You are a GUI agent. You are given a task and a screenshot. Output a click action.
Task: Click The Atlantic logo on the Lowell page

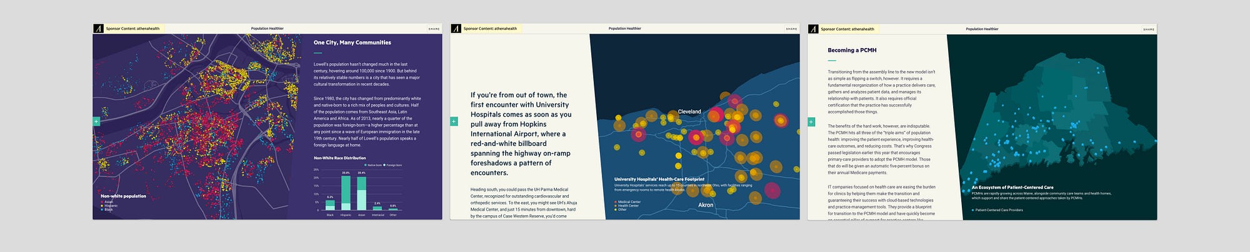(x=97, y=29)
